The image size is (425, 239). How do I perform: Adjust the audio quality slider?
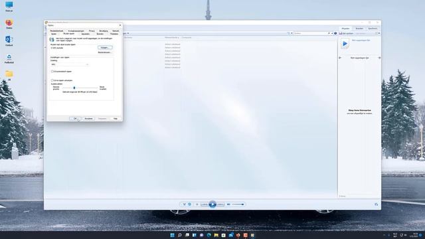pyautogui.click(x=80, y=88)
